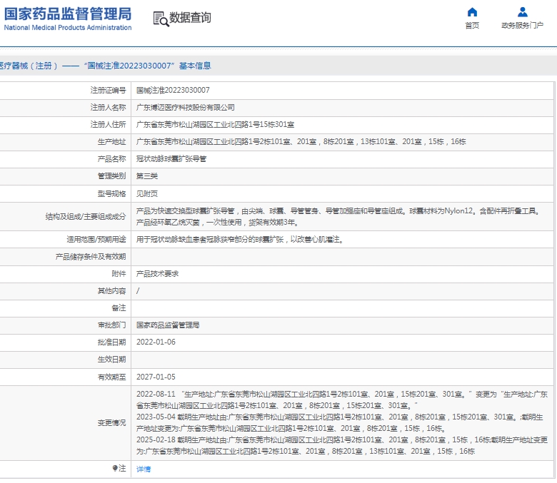Screen dimensions: 557x483
Task: Click the 2023-05-04 change record entry
Action: pos(340,422)
